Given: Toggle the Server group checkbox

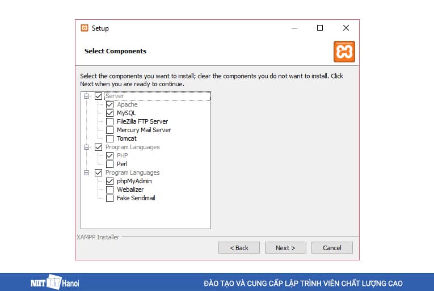Looking at the screenshot, I should coord(98,96).
